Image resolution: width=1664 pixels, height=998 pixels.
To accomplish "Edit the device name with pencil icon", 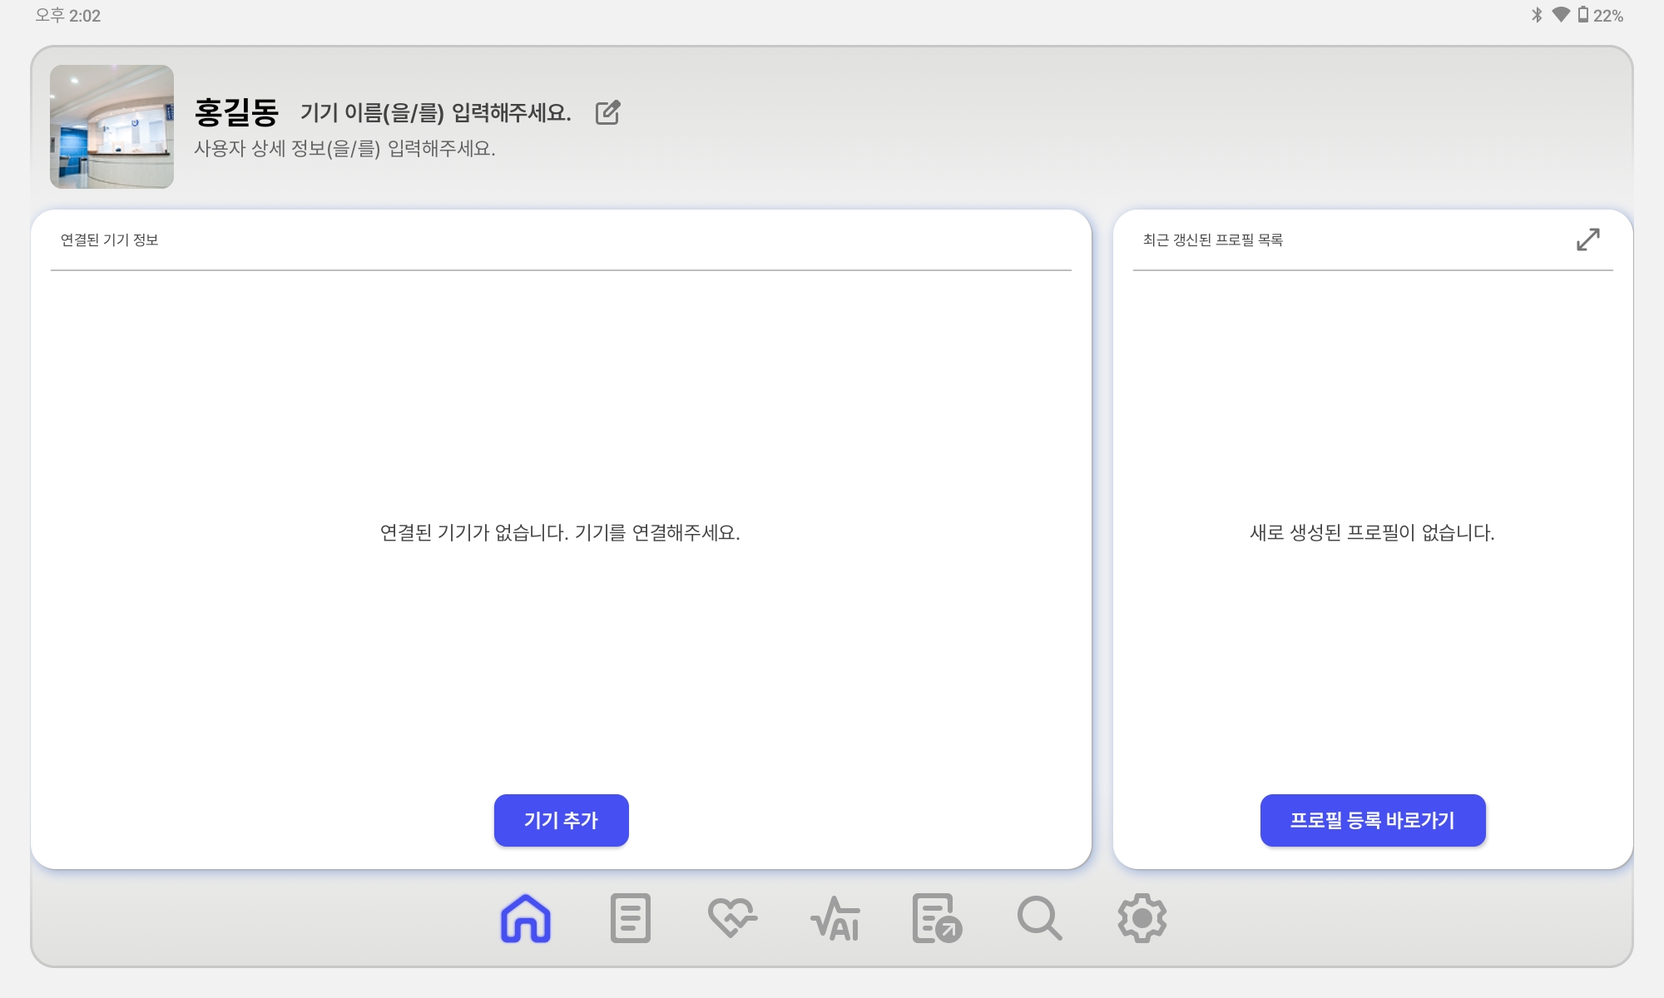I will (x=608, y=112).
